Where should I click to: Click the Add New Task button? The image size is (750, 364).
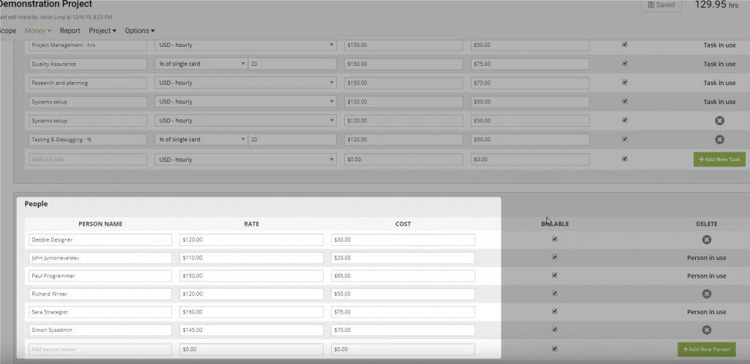719,159
